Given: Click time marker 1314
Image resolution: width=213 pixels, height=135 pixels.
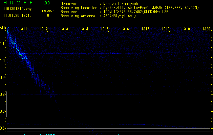Looking at the screenshot, I should (x=84, y=29).
